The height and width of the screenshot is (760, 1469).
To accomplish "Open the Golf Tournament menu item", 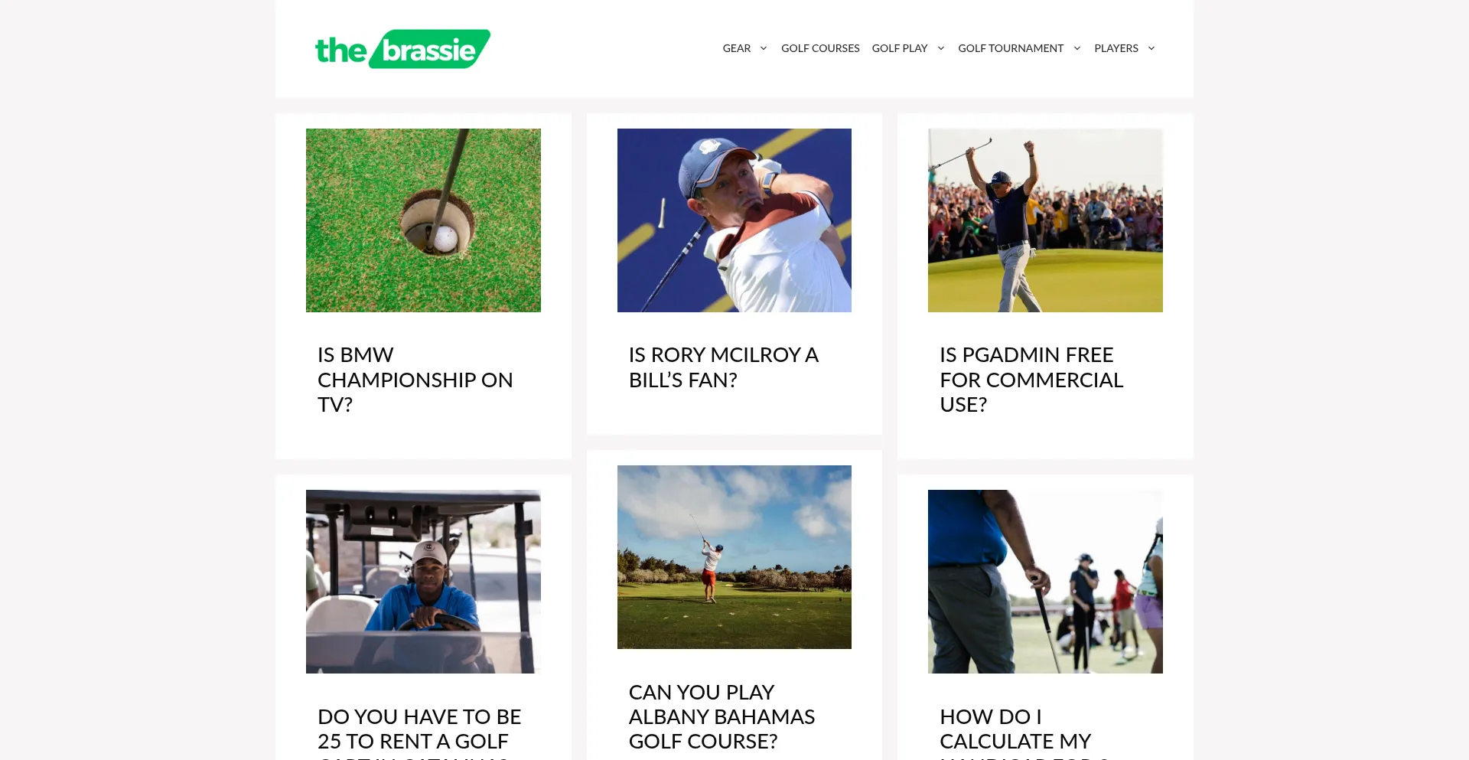I will (1010, 48).
